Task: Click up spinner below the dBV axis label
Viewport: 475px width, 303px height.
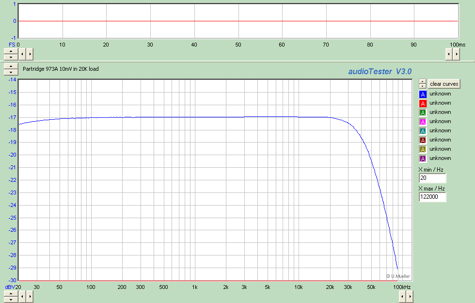Action: (11, 294)
